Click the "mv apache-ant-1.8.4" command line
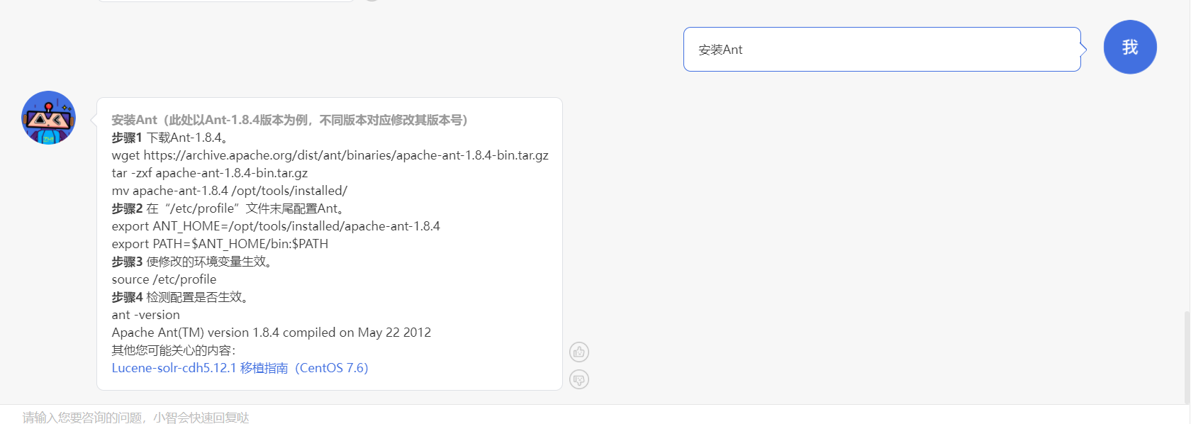Screen dimensions: 1191x424 pyautogui.click(x=229, y=191)
